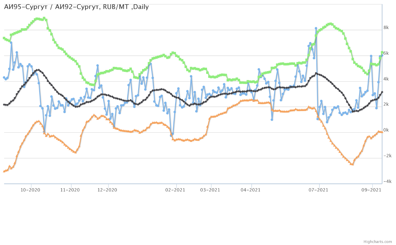Click the 8k y-axis label

386,27
